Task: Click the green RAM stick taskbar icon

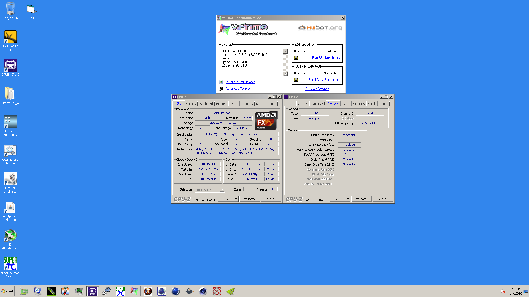Action: pos(52,291)
